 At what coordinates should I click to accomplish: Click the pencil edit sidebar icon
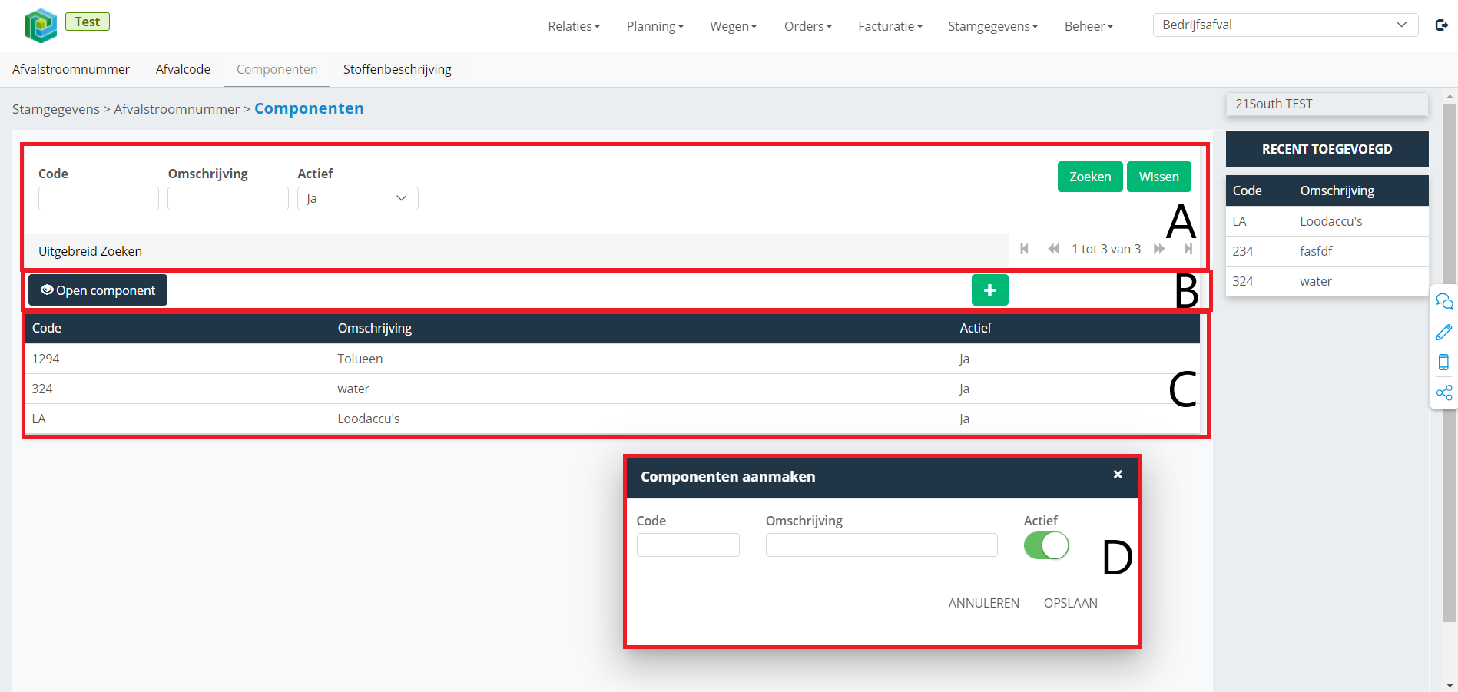pyautogui.click(x=1444, y=332)
